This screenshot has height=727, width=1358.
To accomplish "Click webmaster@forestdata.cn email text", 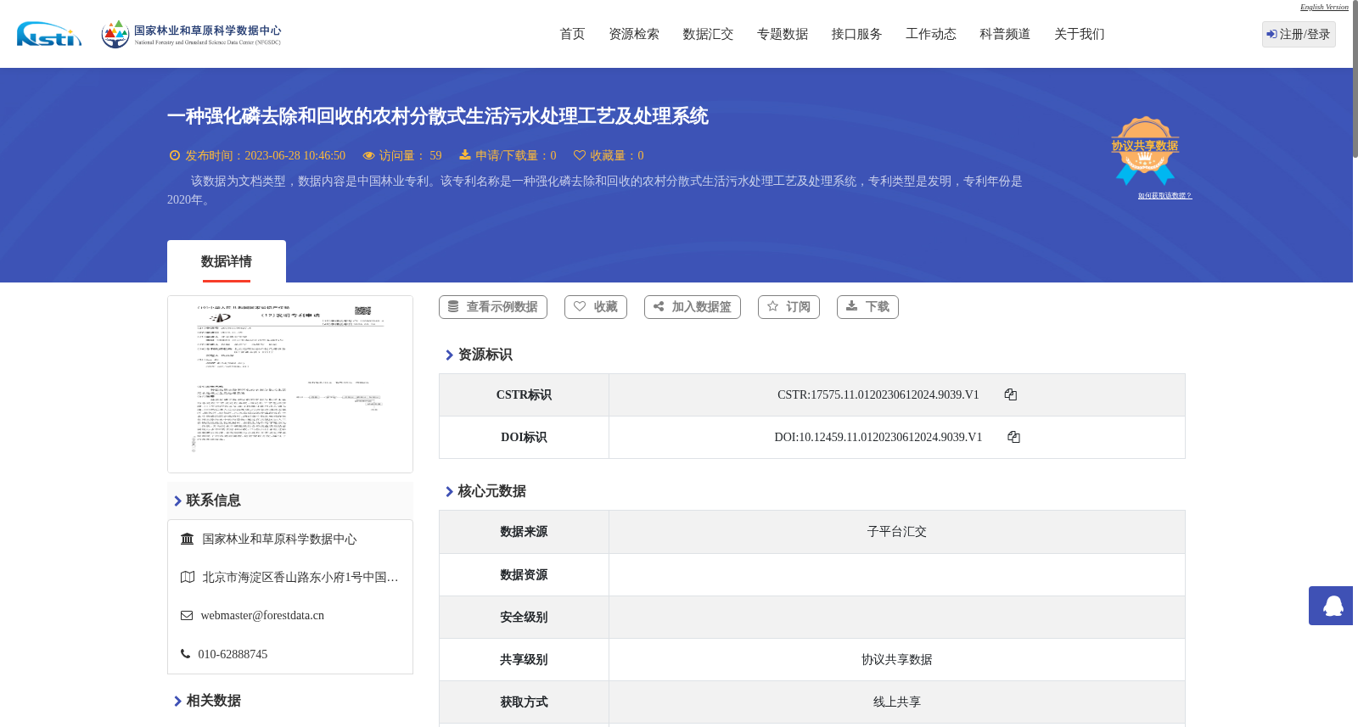I will (262, 616).
